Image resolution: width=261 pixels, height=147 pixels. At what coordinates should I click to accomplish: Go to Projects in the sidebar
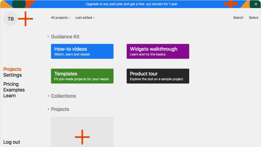click(x=12, y=69)
